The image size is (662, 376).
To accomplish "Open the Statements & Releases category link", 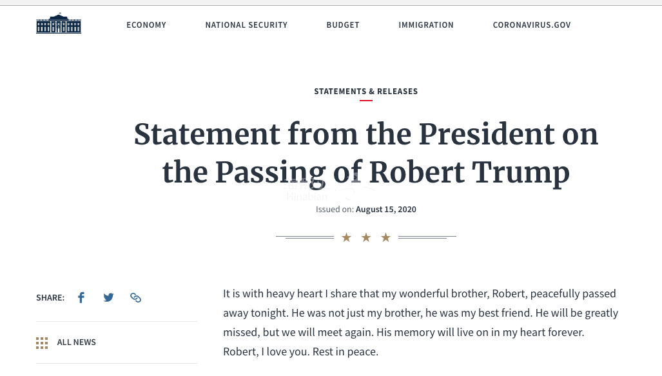I will 366,91.
